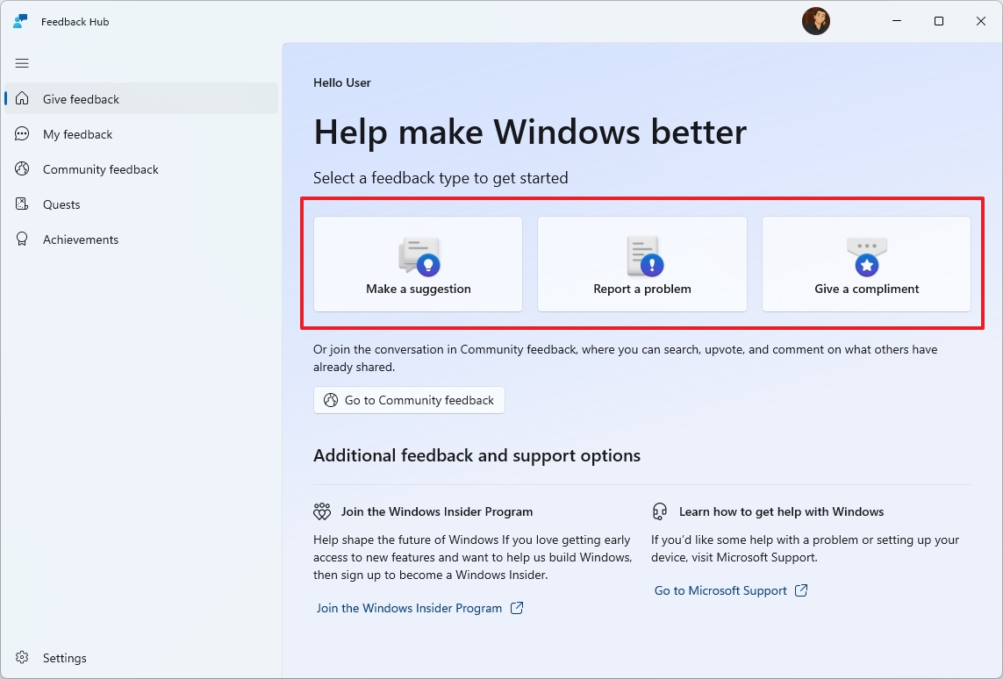Select the Make a suggestion card
1003x679 pixels.
[x=417, y=264]
